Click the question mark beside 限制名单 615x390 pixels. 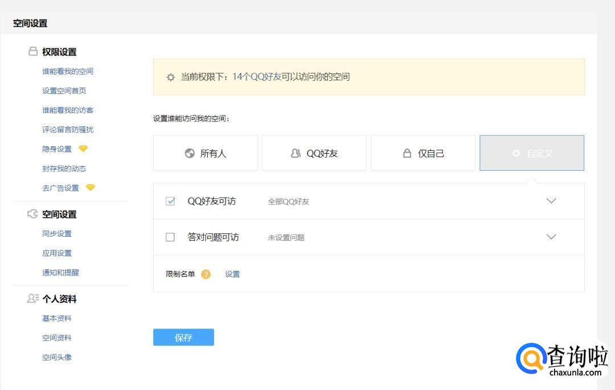click(x=206, y=274)
